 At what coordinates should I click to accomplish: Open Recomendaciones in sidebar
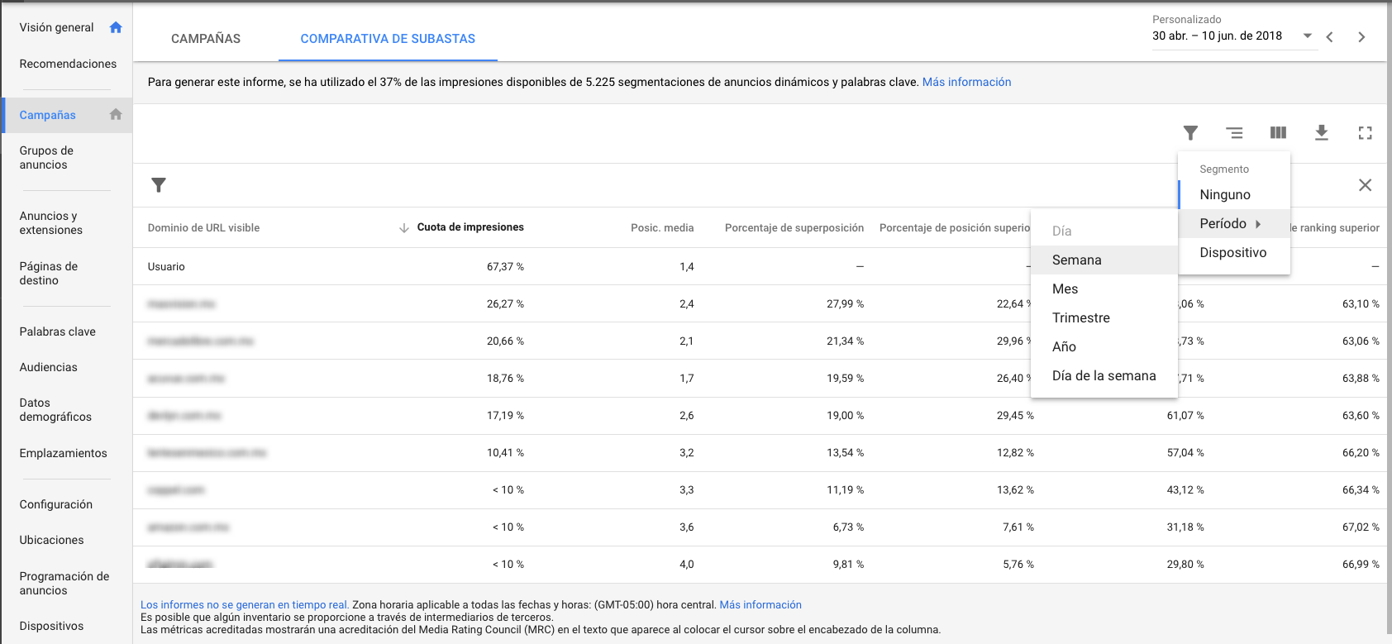[x=68, y=64]
